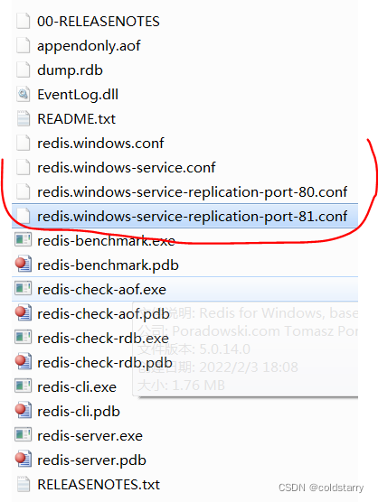Select the 00-RELEASENOTES file name
378x502 pixels.
coord(98,22)
